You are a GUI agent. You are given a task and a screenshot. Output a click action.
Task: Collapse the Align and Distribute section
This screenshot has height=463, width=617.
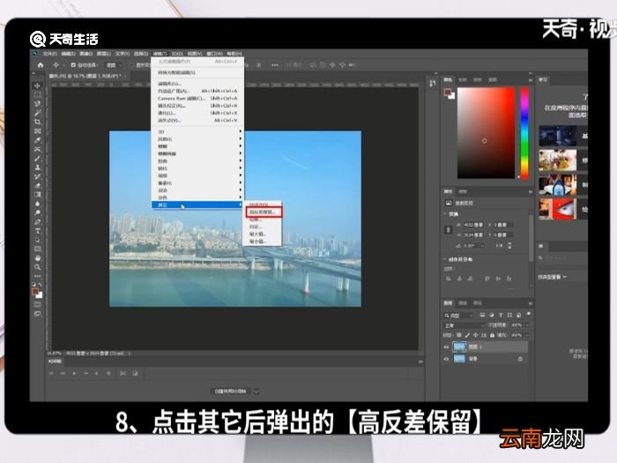445,259
